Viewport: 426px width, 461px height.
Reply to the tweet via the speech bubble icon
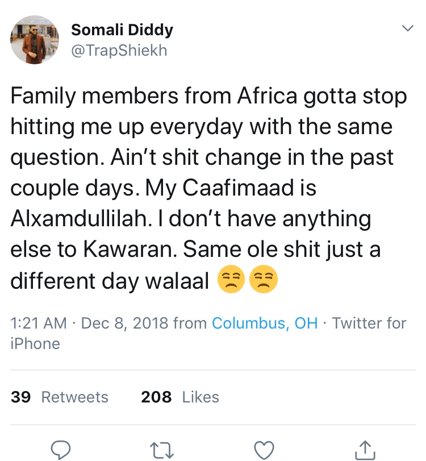tap(61, 448)
